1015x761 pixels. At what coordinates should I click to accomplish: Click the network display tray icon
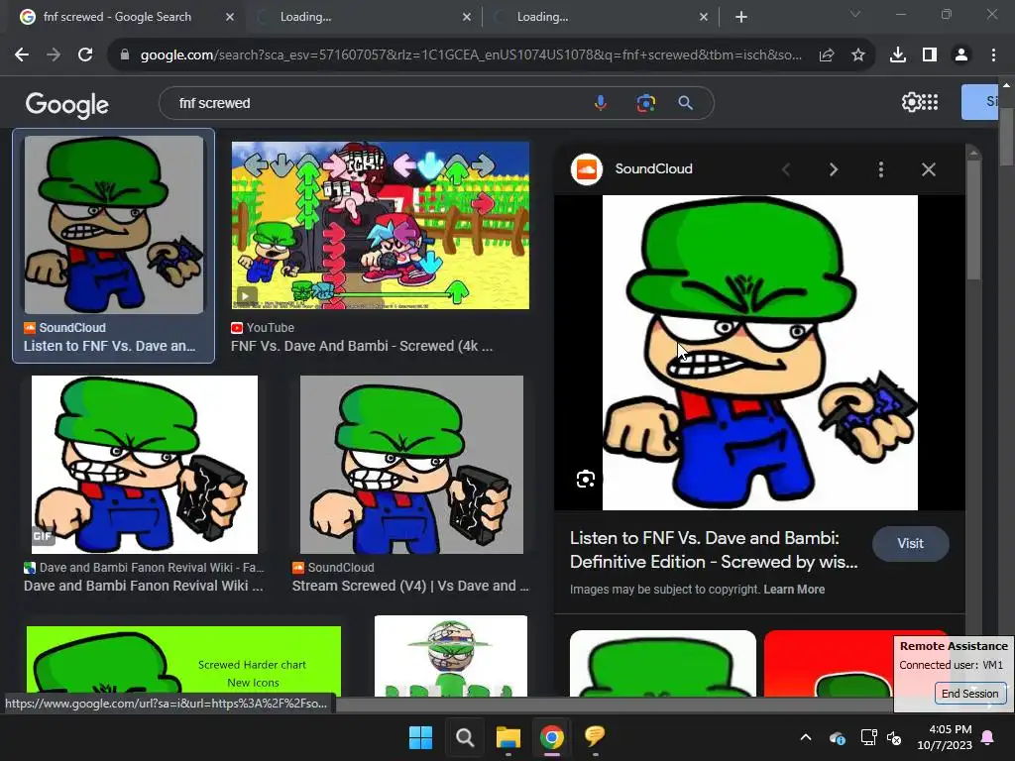tap(868, 737)
